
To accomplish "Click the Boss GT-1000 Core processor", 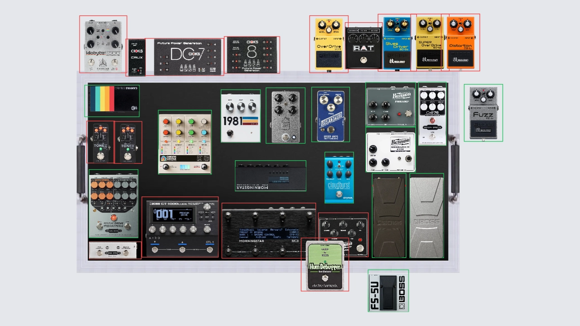I will coord(180,227).
